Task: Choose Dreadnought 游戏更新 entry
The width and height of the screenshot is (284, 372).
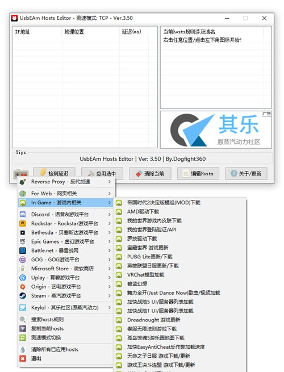Action: point(180,320)
